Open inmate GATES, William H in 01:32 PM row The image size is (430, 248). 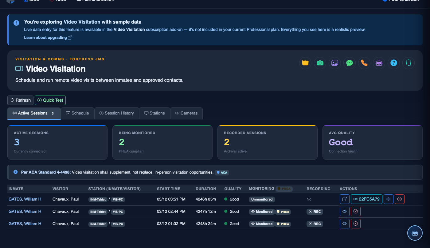(x=25, y=224)
